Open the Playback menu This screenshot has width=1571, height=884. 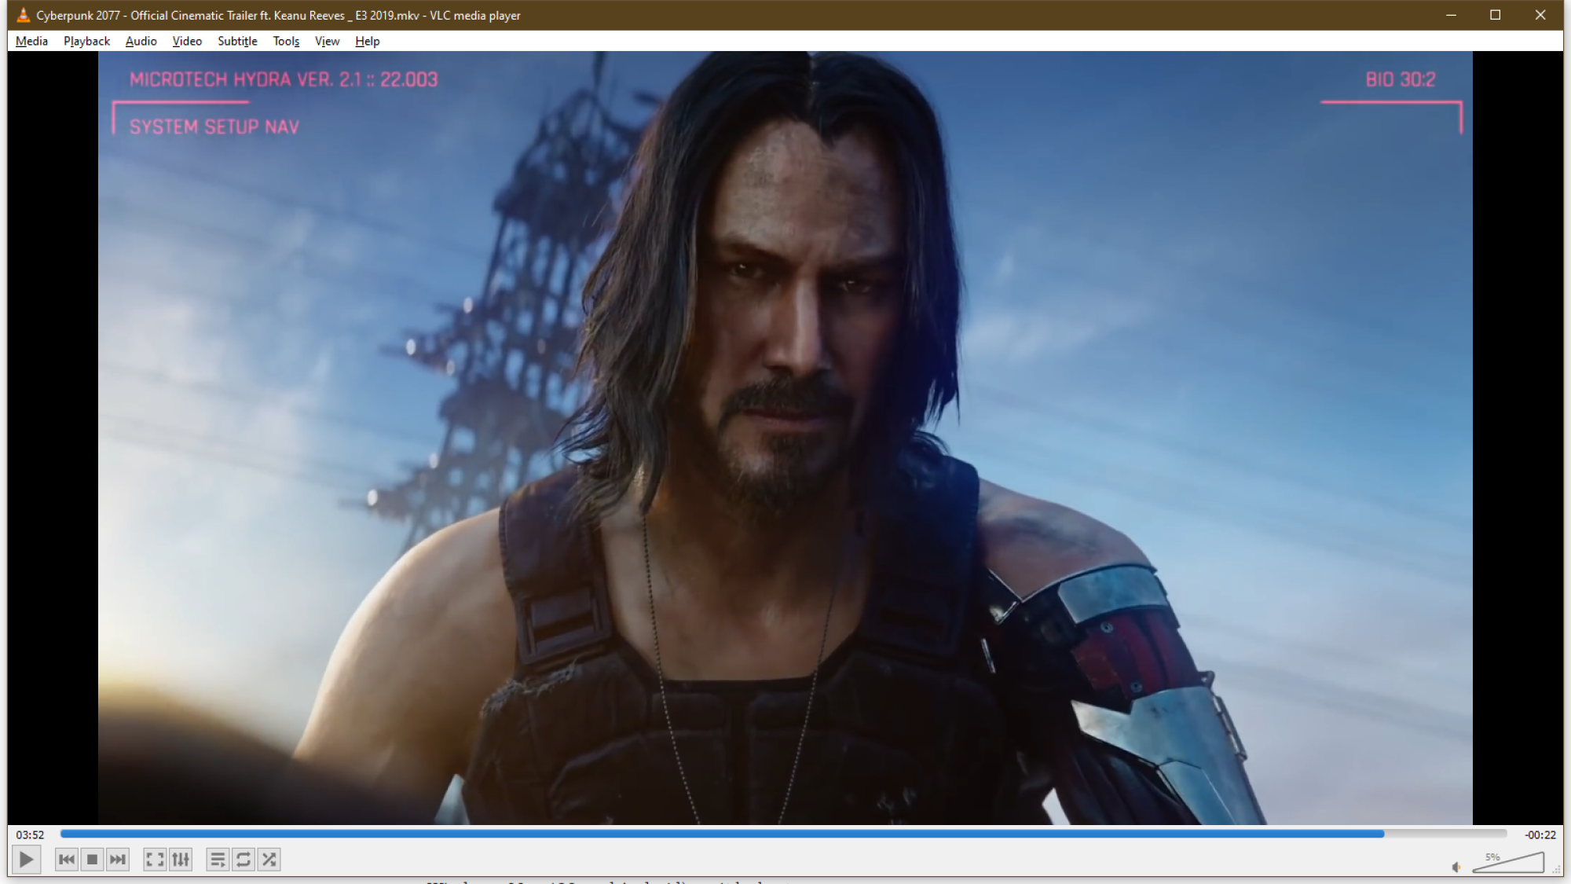[86, 41]
